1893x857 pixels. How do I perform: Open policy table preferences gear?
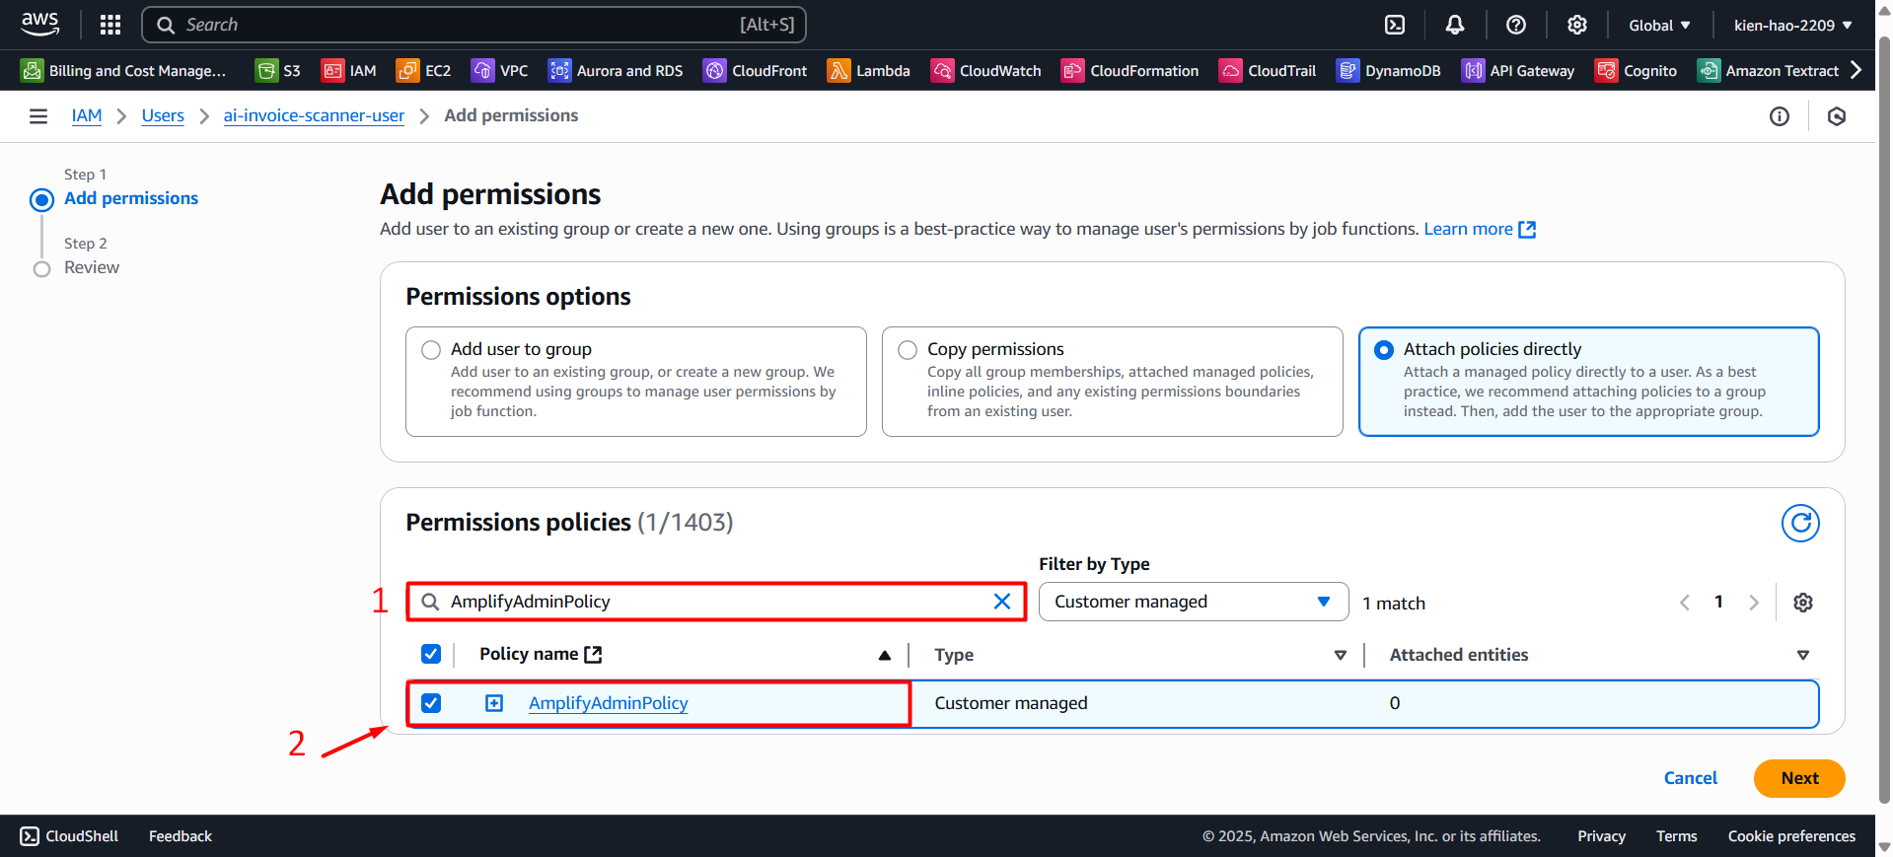pyautogui.click(x=1803, y=603)
